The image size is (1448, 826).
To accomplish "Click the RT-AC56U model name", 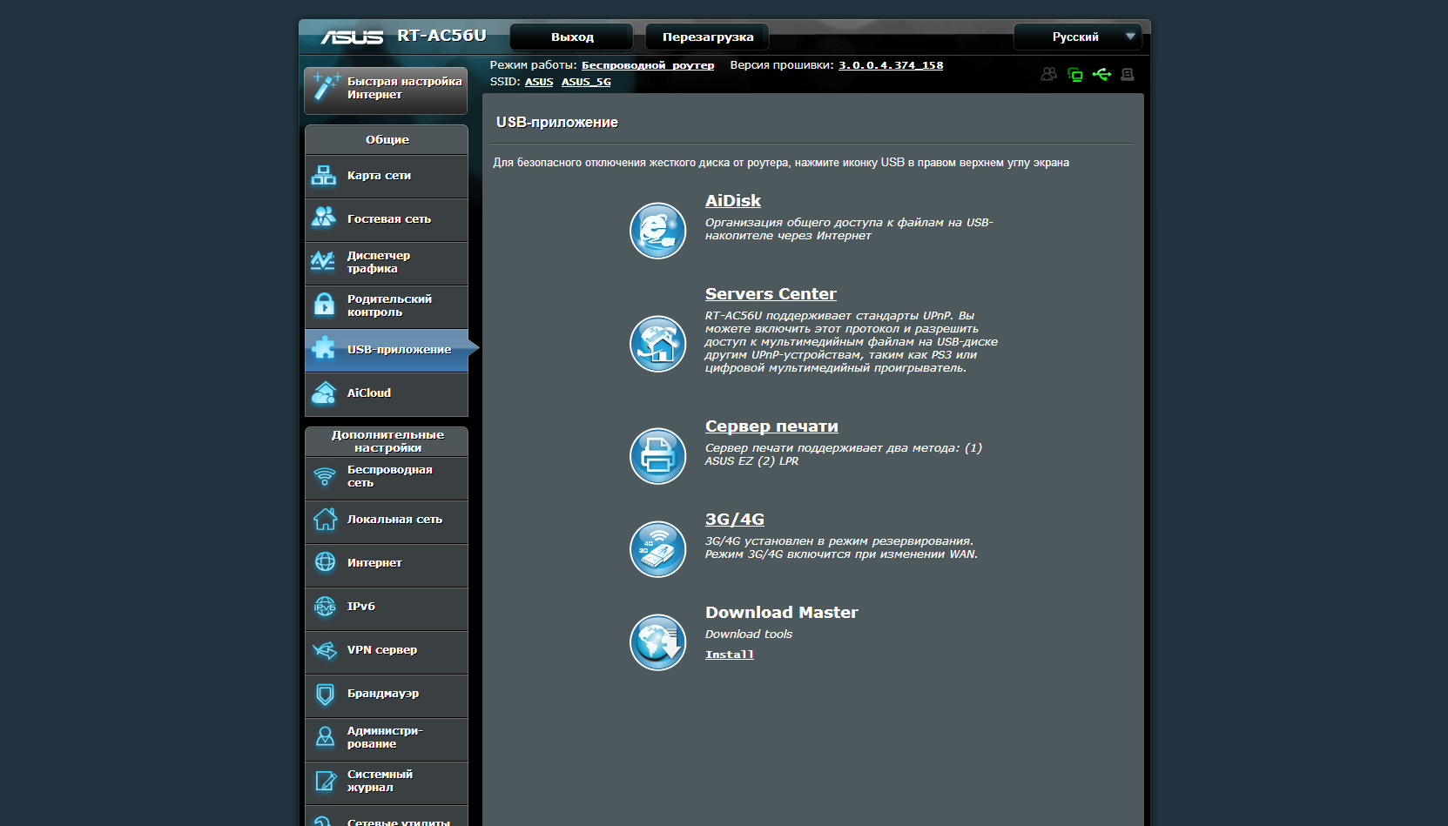I will point(441,36).
